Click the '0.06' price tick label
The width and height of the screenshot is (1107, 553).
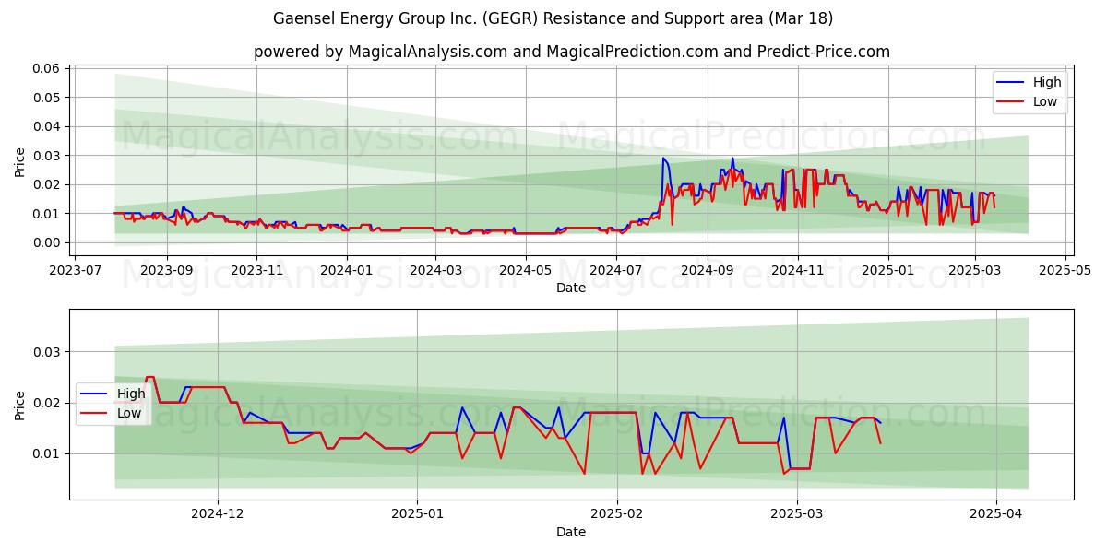click(x=46, y=68)
